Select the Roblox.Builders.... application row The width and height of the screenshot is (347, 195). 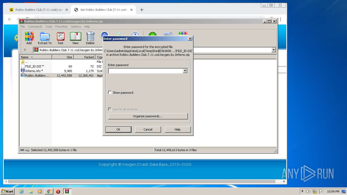click(37, 76)
